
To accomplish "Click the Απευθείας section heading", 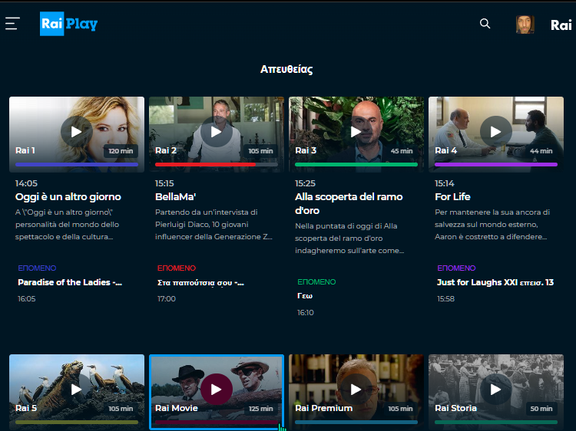I will (x=286, y=69).
